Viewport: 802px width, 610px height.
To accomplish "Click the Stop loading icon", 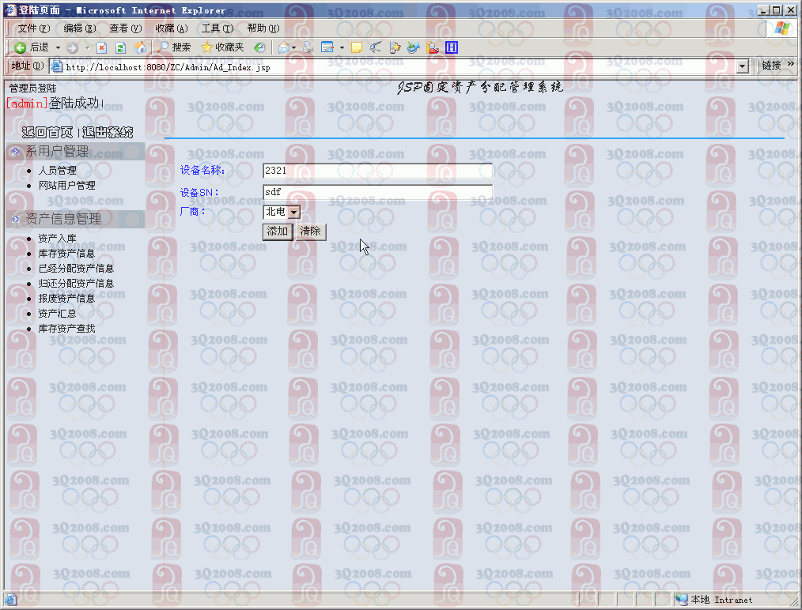I will pos(102,48).
